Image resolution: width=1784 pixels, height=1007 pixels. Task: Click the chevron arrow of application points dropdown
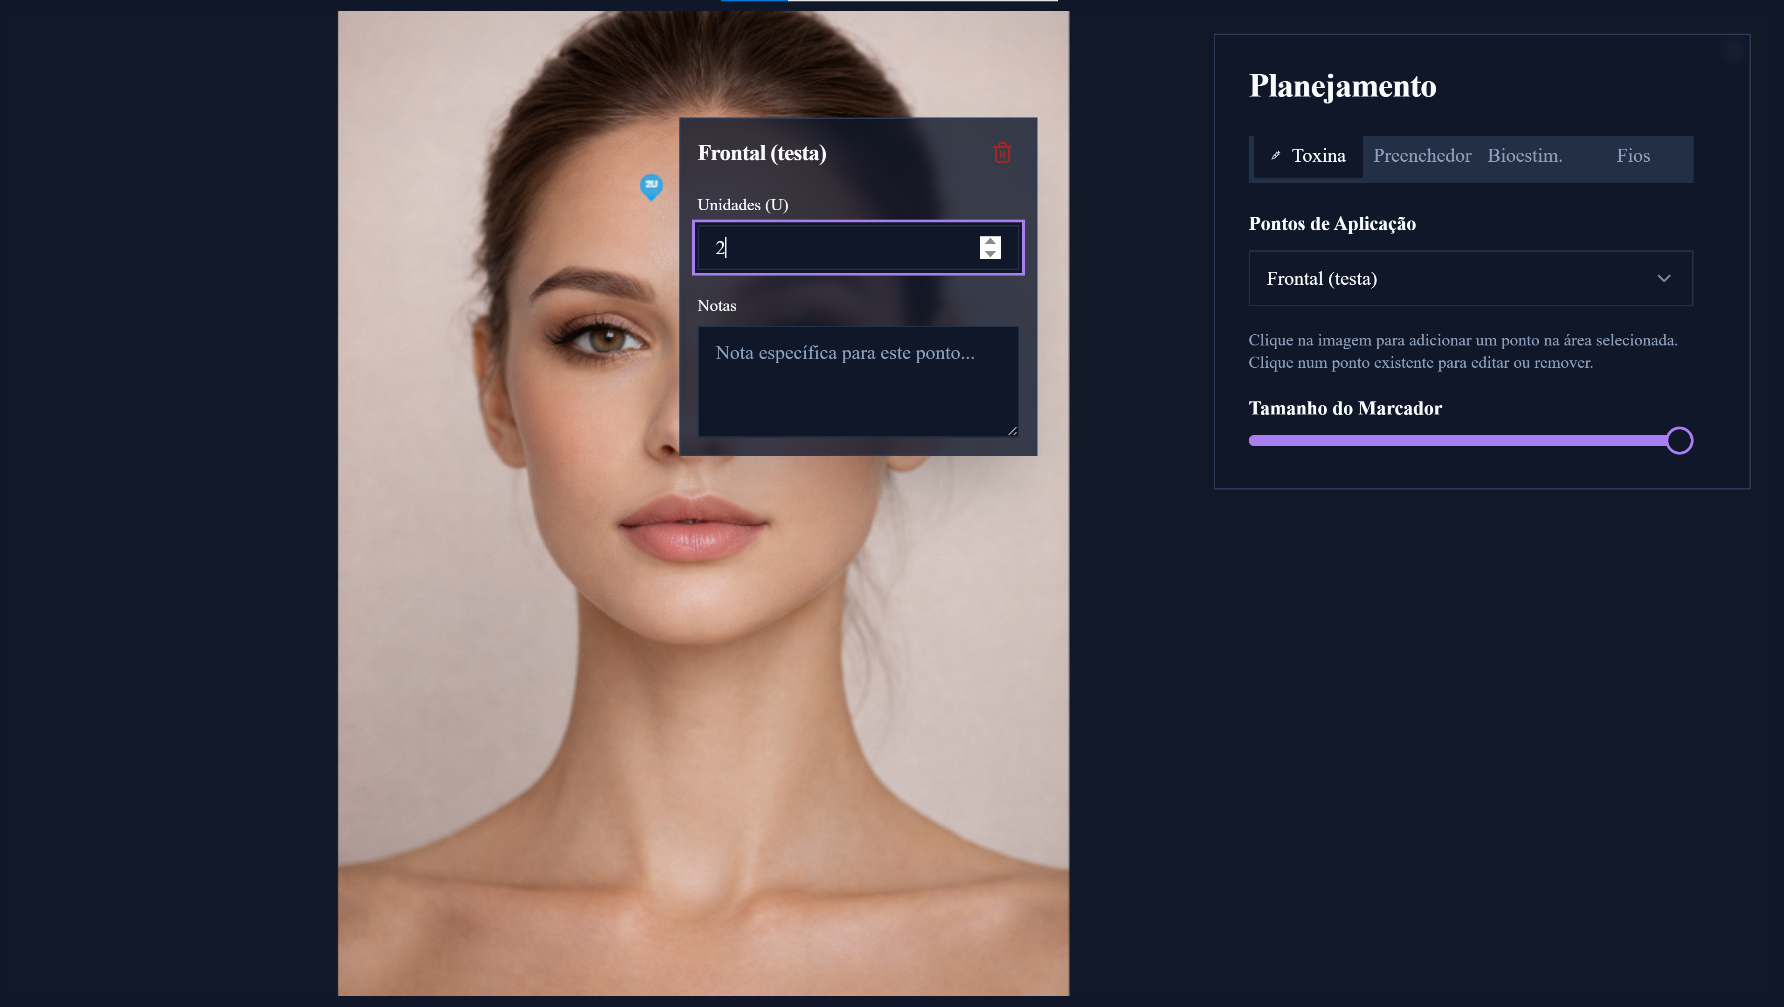pos(1664,278)
